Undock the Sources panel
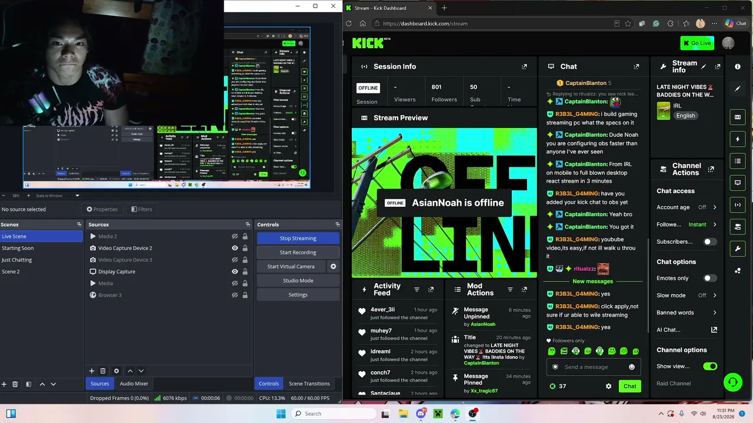The height and width of the screenshot is (423, 753). pyautogui.click(x=248, y=224)
